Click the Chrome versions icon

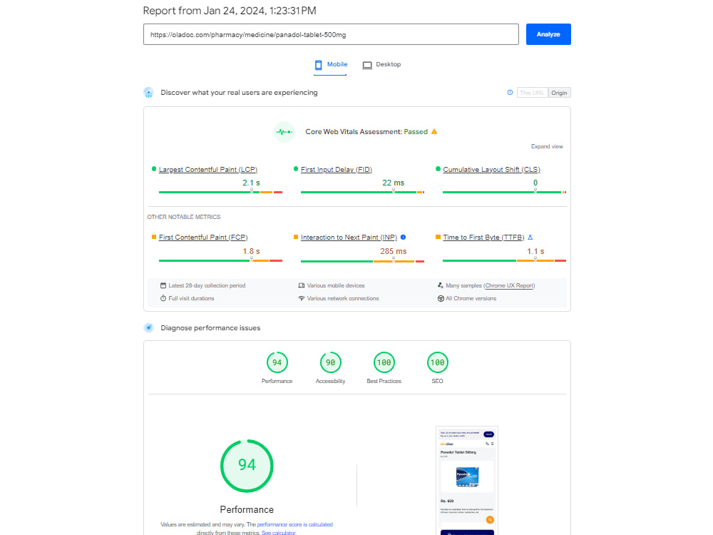coord(441,298)
